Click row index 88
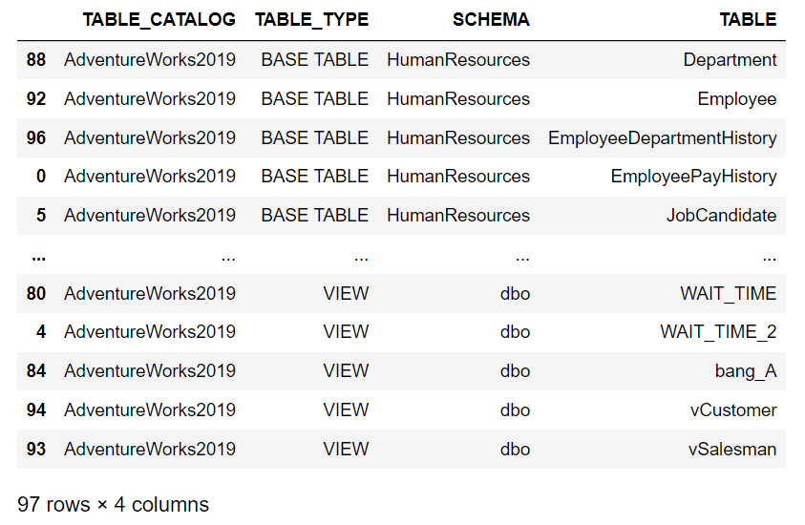The image size is (805, 525). [36, 60]
